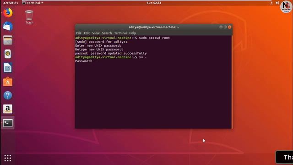293x165 pixels.
Task: Open Firefox from the dock
Action: point(8,13)
